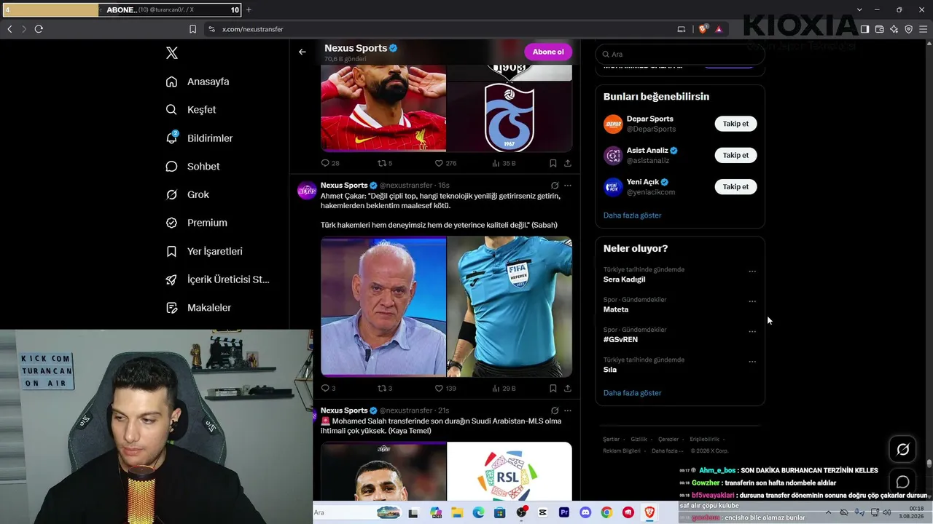
Task: Open more options for Sera Kadıgil trend
Action: tap(752, 271)
